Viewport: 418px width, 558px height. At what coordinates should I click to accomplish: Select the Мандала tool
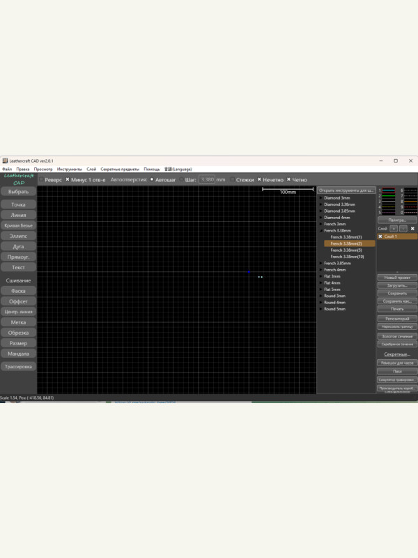click(x=19, y=354)
